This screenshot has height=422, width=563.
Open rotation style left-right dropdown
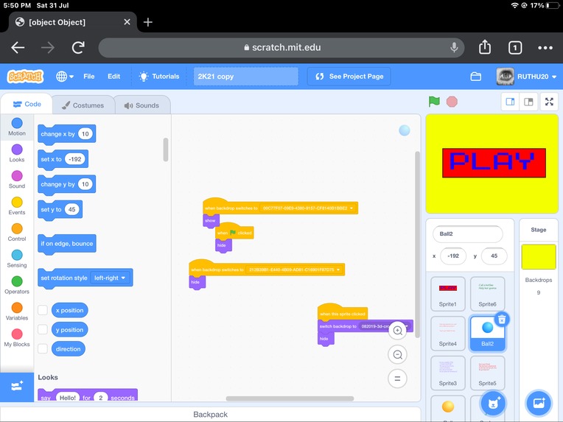point(110,278)
